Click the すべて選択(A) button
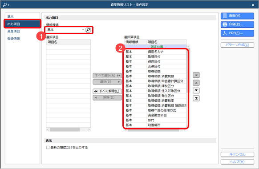 (107, 76)
